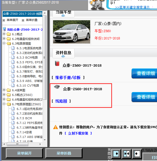Click sidebar vertical scrollbar down arrow
Screen dimensions: 157x161
point(45,140)
